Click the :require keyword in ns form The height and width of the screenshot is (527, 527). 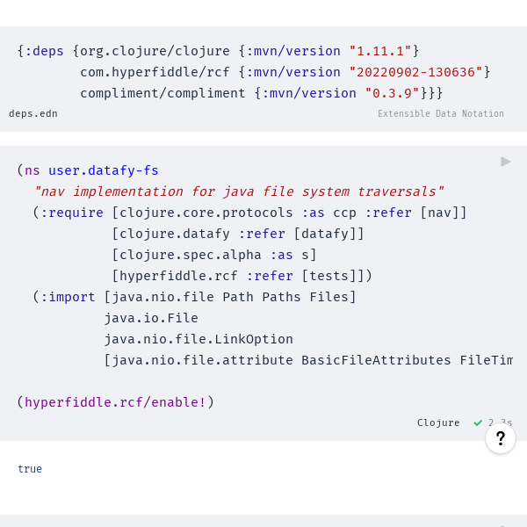(72, 213)
